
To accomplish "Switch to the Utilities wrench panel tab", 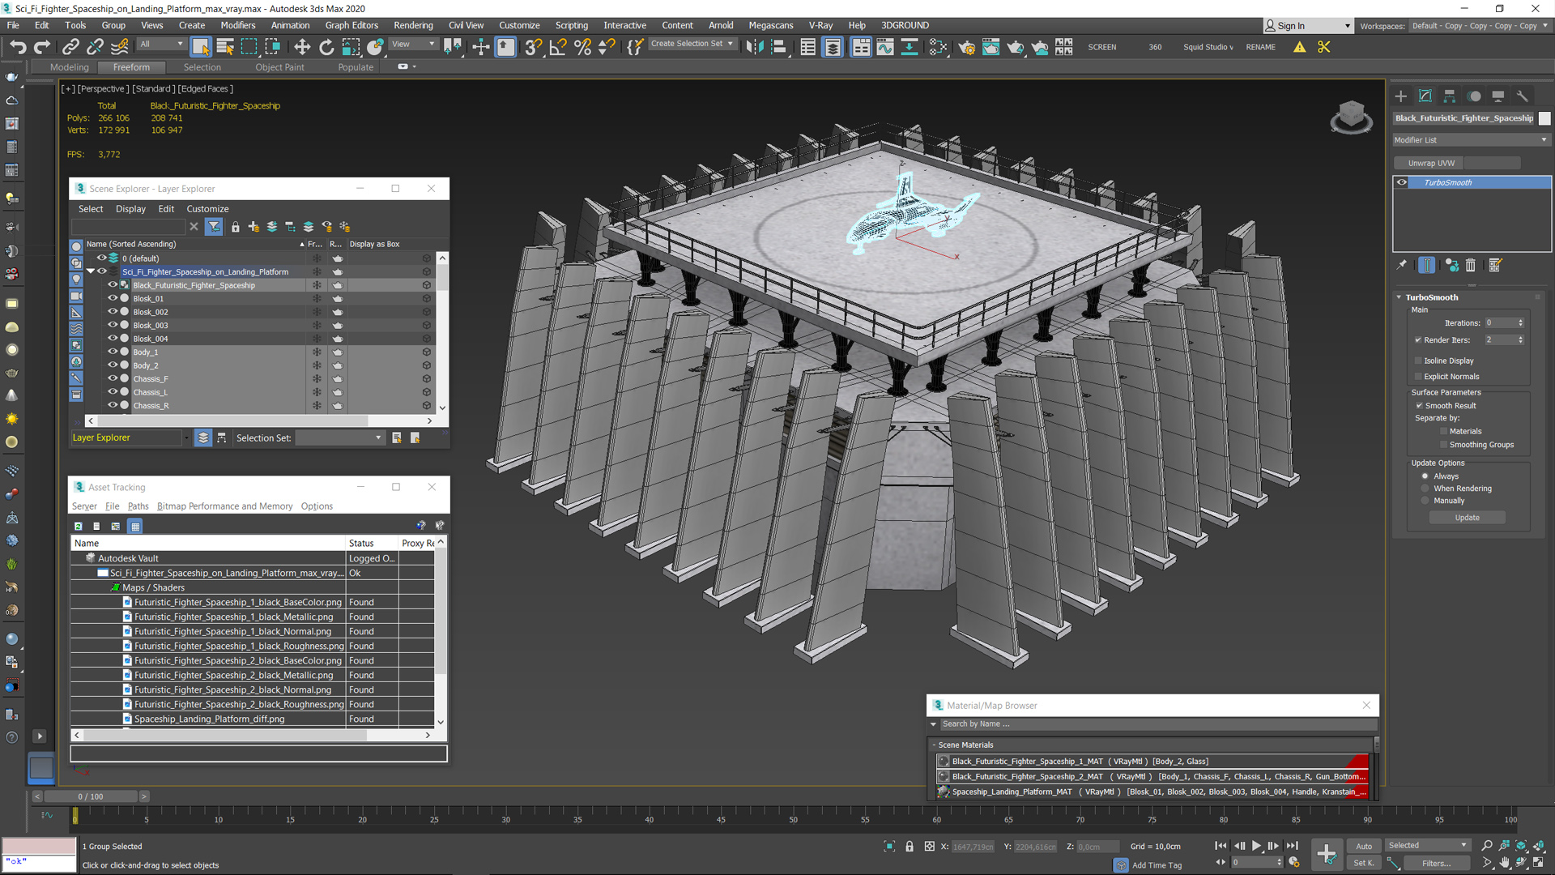I will click(x=1523, y=96).
